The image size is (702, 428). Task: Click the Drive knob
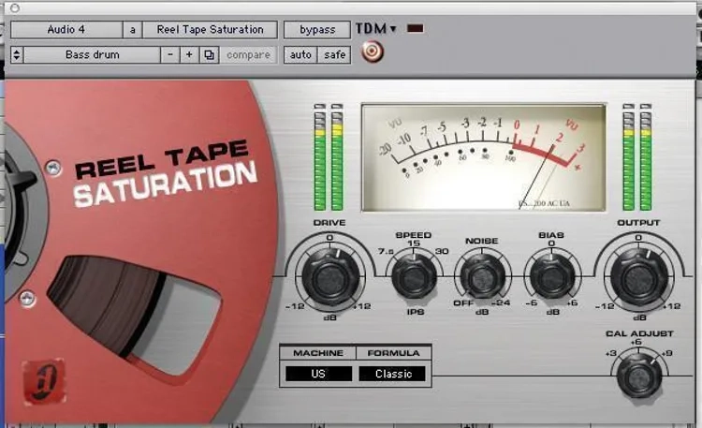tap(330, 278)
